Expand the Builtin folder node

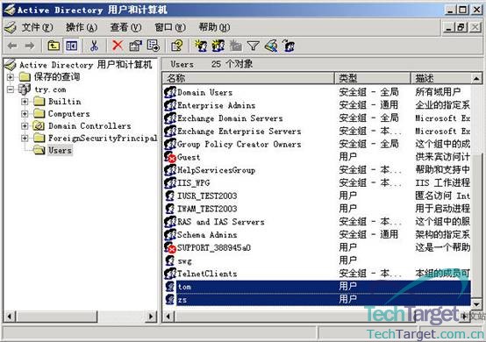coord(25,102)
